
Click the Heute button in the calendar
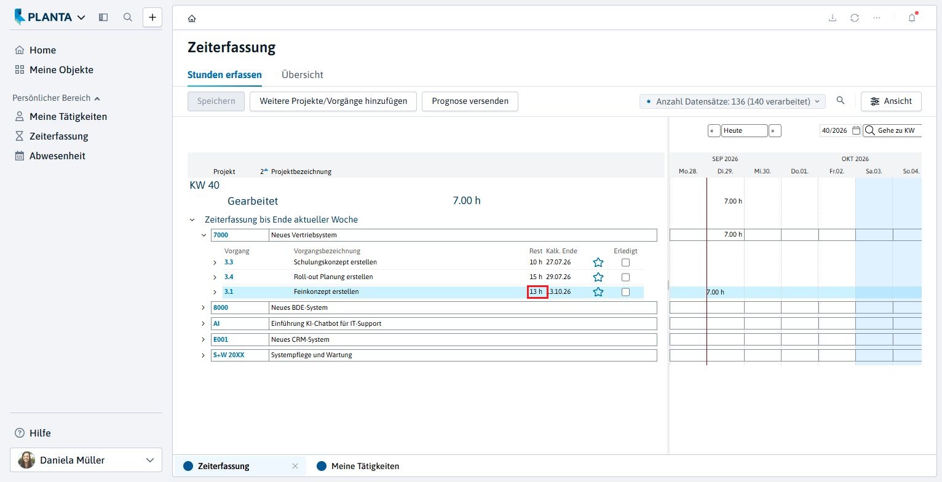pos(745,130)
